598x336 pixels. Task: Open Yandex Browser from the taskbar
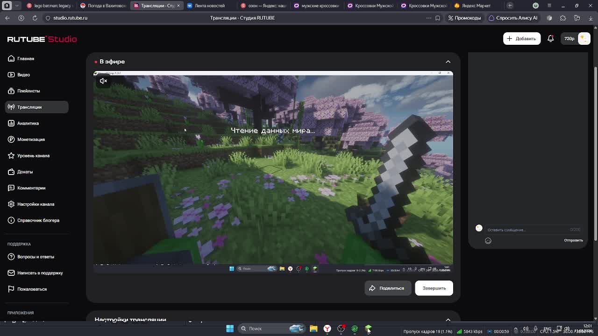point(327,329)
